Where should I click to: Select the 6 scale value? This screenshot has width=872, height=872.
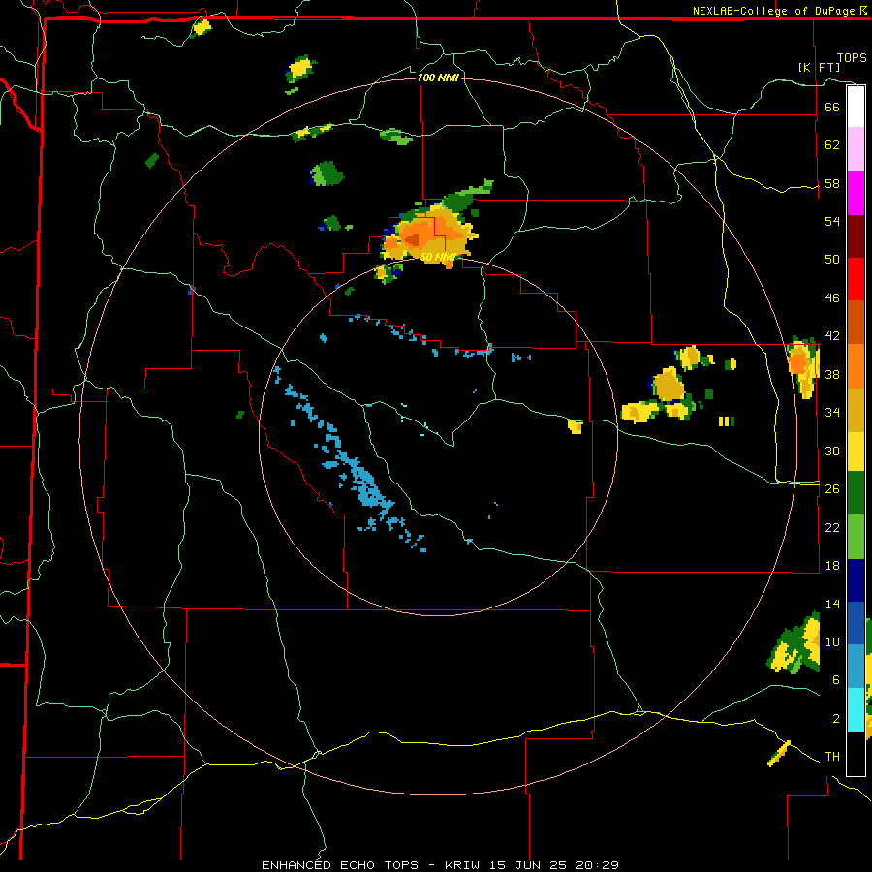(x=836, y=680)
